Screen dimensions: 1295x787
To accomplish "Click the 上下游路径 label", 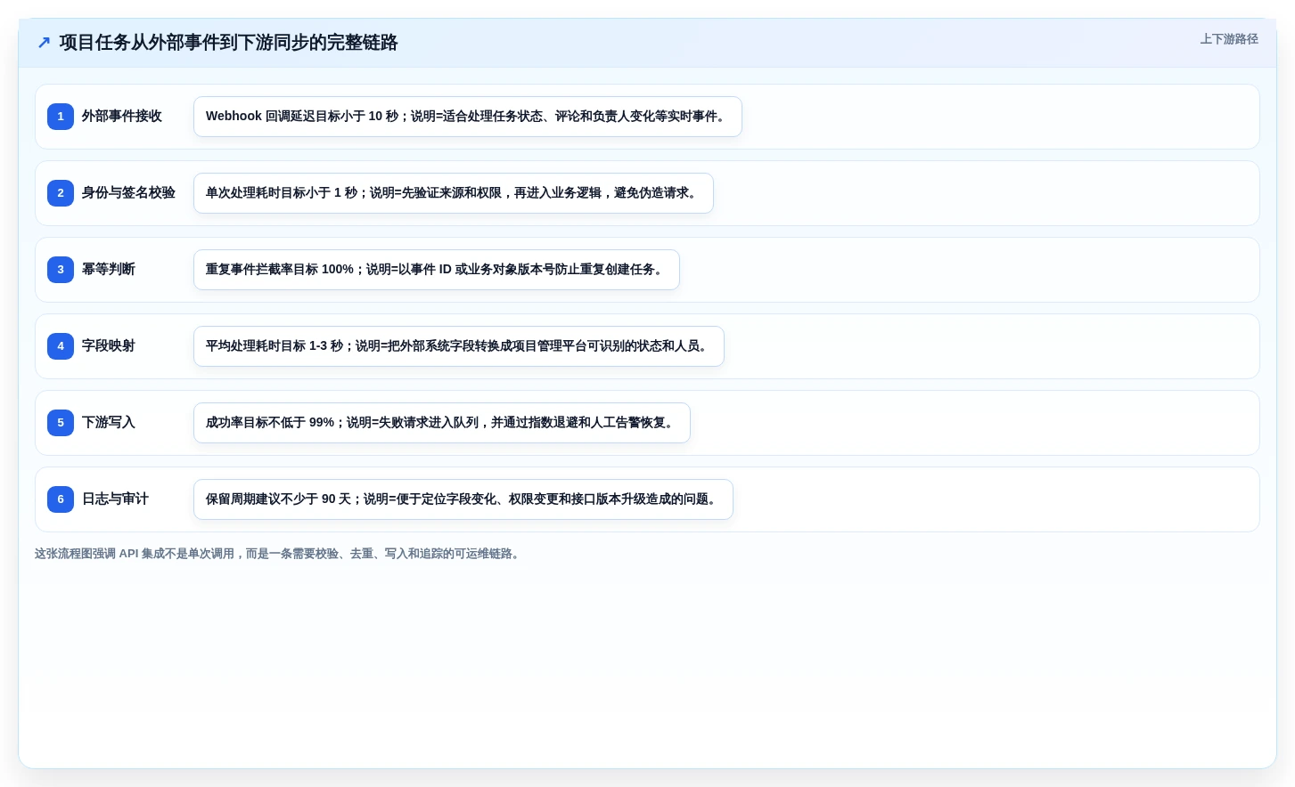I will 1229,39.
